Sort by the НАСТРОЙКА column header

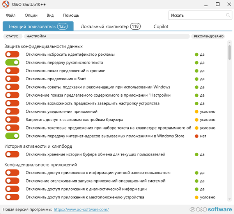point(107,36)
